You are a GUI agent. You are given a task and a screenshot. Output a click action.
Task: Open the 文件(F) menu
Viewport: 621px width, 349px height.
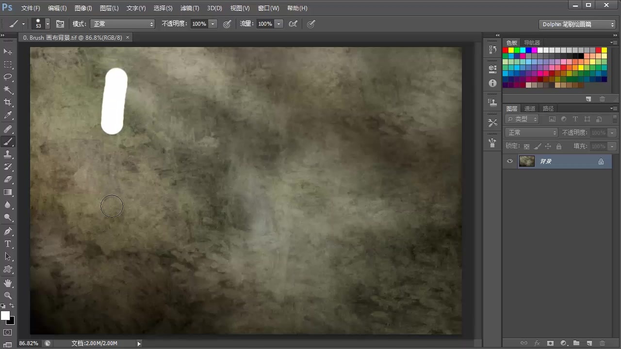pyautogui.click(x=31, y=8)
